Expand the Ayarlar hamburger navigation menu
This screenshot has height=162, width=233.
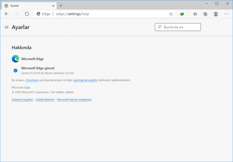7,28
